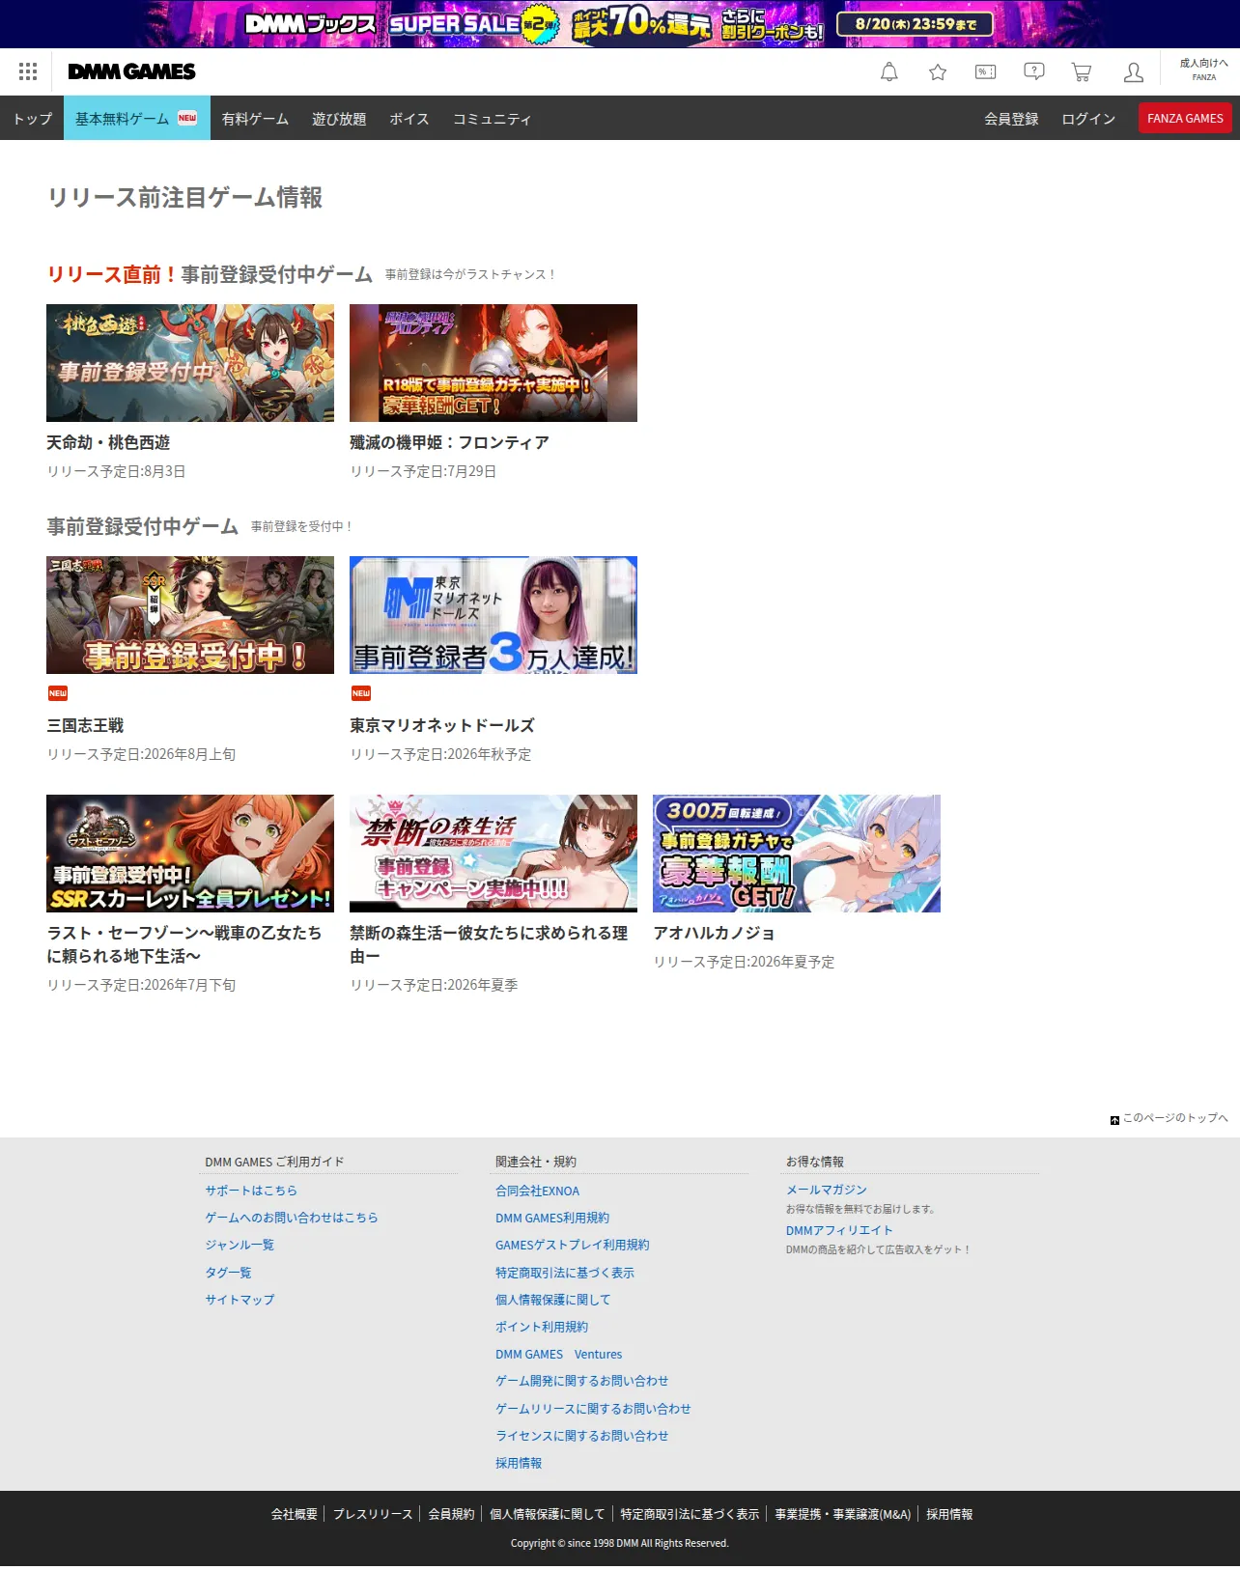Image resolution: width=1240 pixels, height=1570 pixels.
Task: Click the 禁断の森生活 title text
Action: pyautogui.click(x=489, y=944)
